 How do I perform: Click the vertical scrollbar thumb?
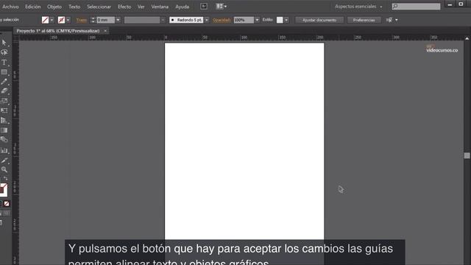467,155
